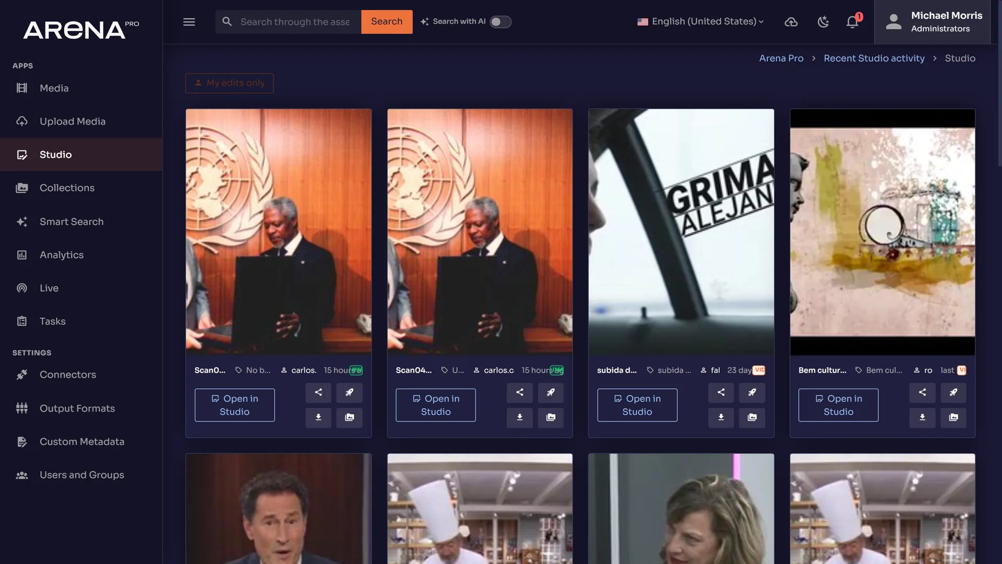Follow the Recent Studio activity breadcrumb
Viewport: 1002px width, 564px height.
(x=874, y=58)
